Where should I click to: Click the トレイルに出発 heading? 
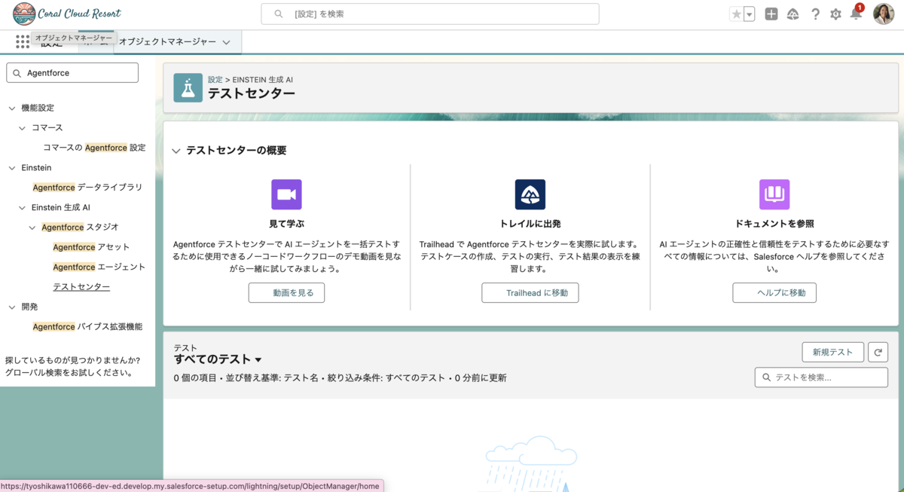530,225
